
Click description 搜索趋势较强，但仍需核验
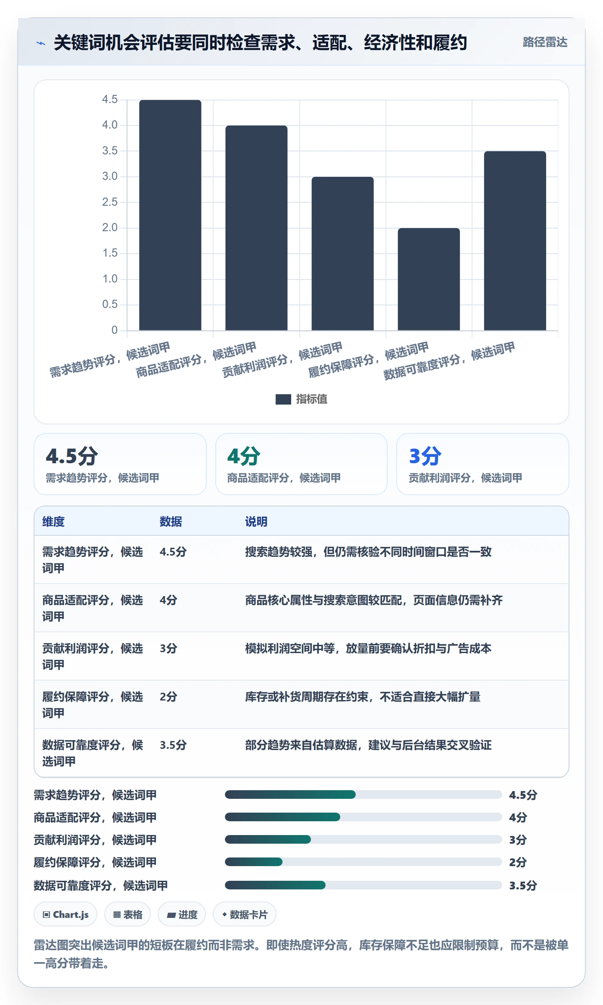click(368, 552)
